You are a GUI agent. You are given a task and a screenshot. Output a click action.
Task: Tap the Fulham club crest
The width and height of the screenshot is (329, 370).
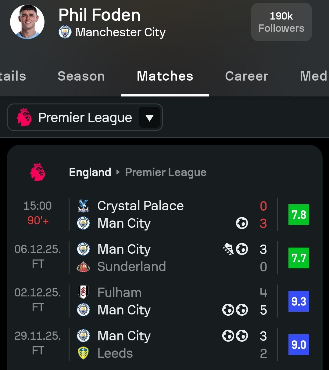[x=83, y=292]
